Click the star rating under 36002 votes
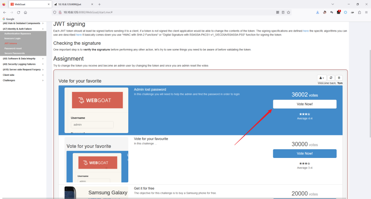 coord(304,114)
